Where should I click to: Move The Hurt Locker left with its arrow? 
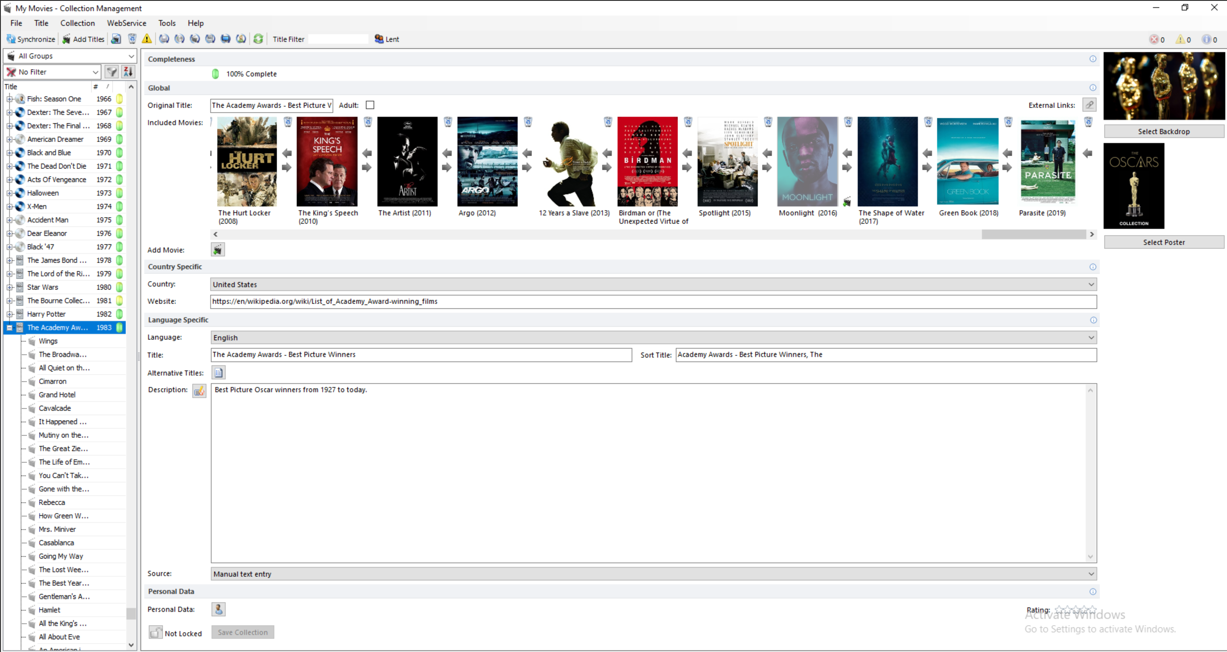(287, 153)
